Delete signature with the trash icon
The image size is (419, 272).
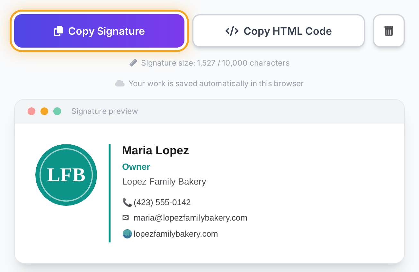pos(389,31)
